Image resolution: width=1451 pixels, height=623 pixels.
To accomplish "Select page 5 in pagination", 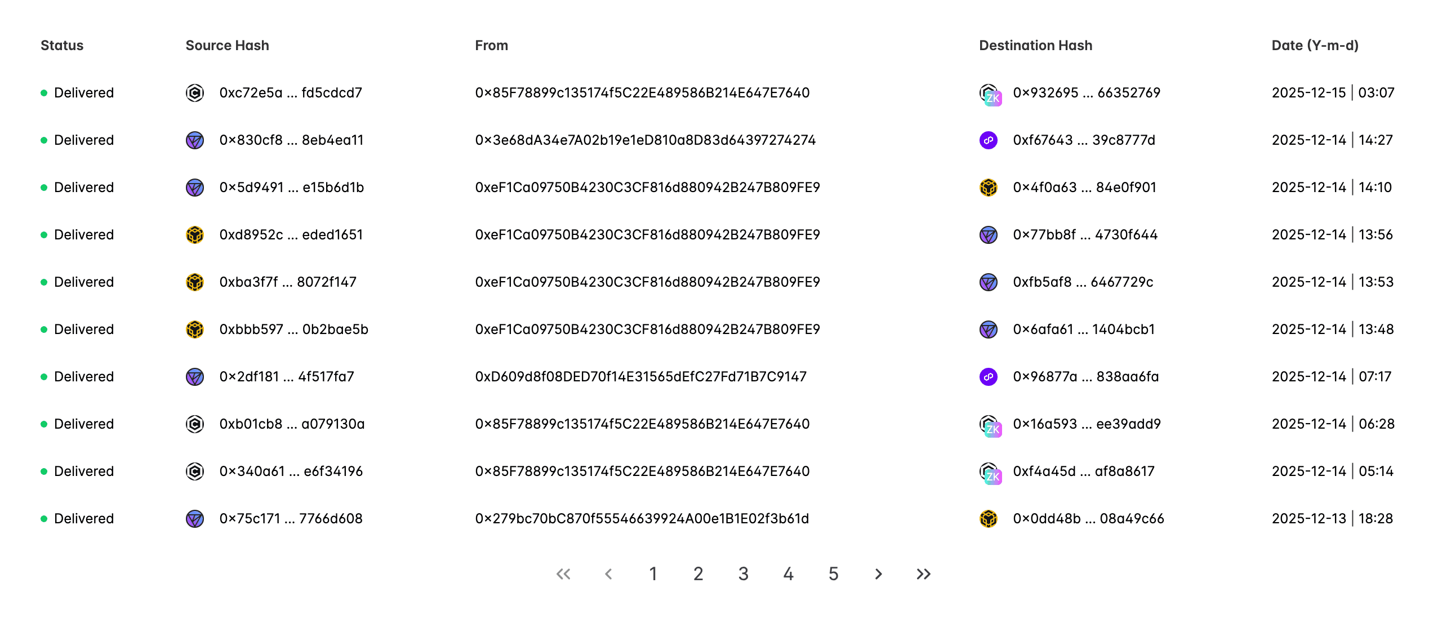I will tap(834, 574).
